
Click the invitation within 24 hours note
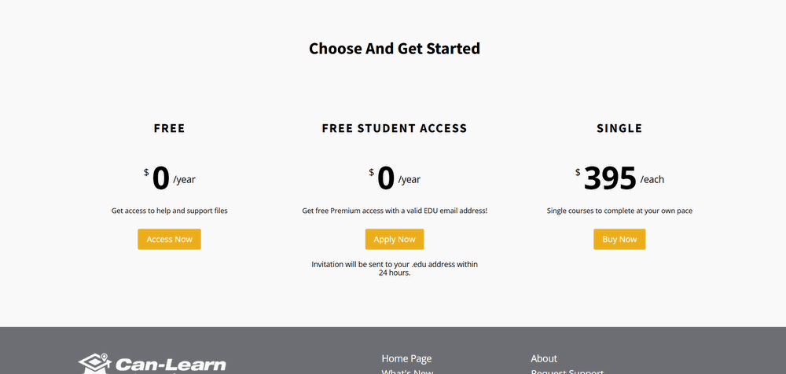pyautogui.click(x=395, y=269)
